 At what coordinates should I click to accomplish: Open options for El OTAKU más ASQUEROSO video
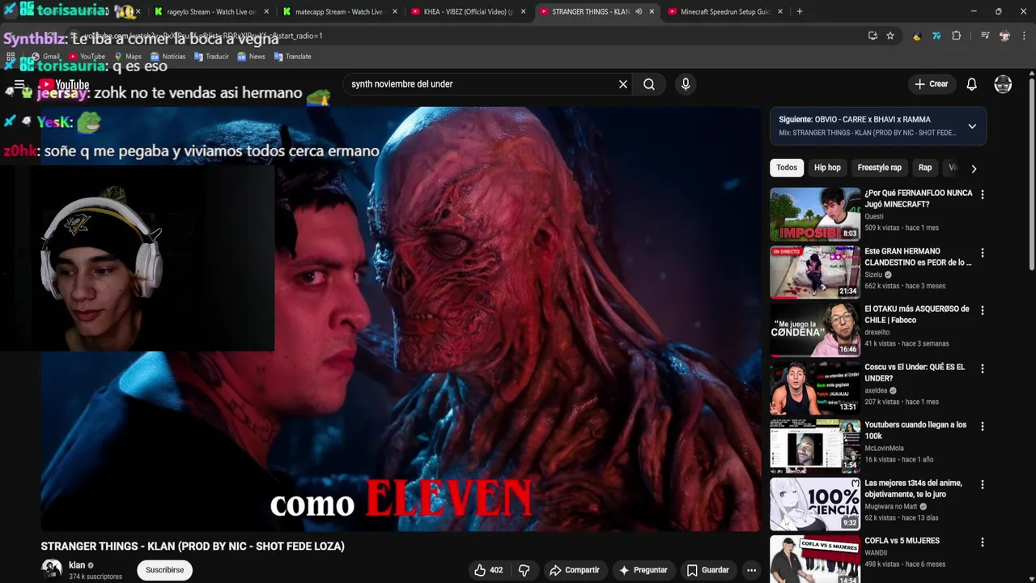click(x=982, y=310)
